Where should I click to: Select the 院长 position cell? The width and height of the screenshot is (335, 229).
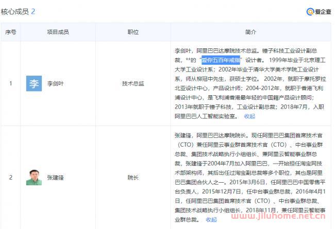[133, 177]
